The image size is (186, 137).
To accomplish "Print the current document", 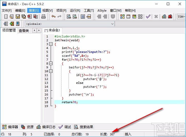I will pos(43,17).
